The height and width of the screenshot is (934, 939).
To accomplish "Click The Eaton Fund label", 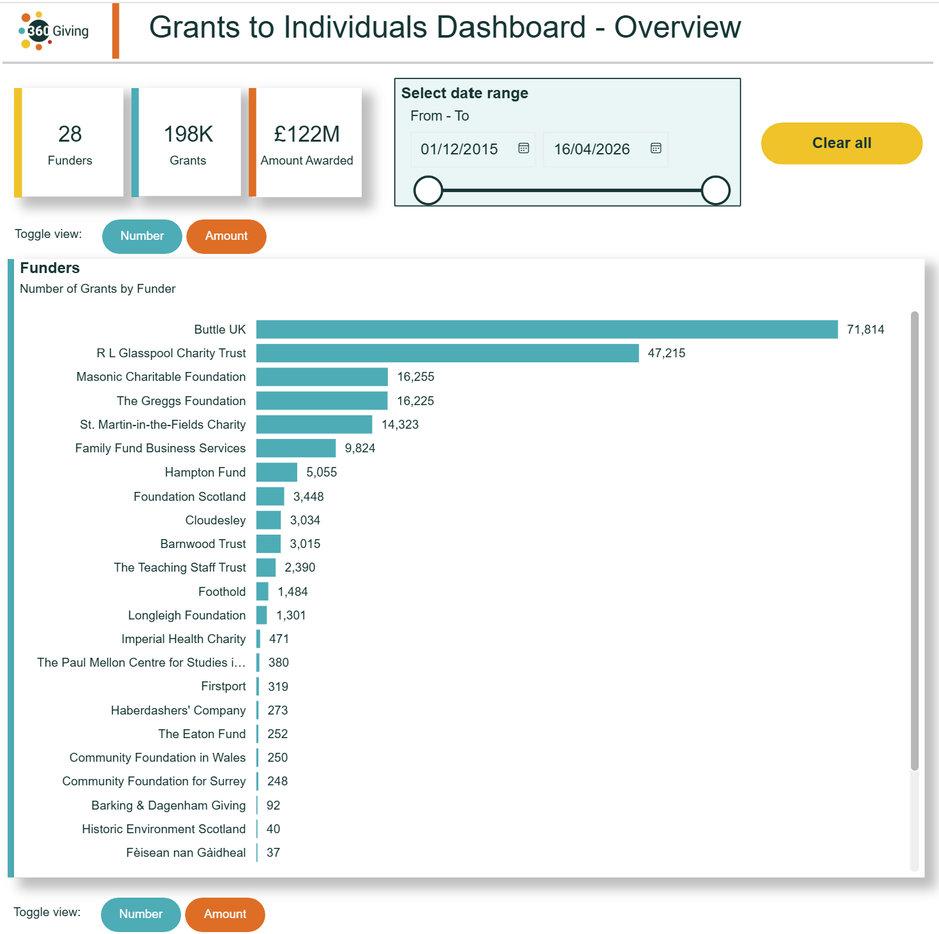I will pos(202,734).
